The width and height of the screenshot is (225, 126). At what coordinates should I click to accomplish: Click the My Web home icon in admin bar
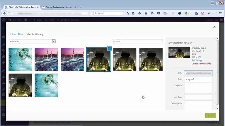point(10,20)
